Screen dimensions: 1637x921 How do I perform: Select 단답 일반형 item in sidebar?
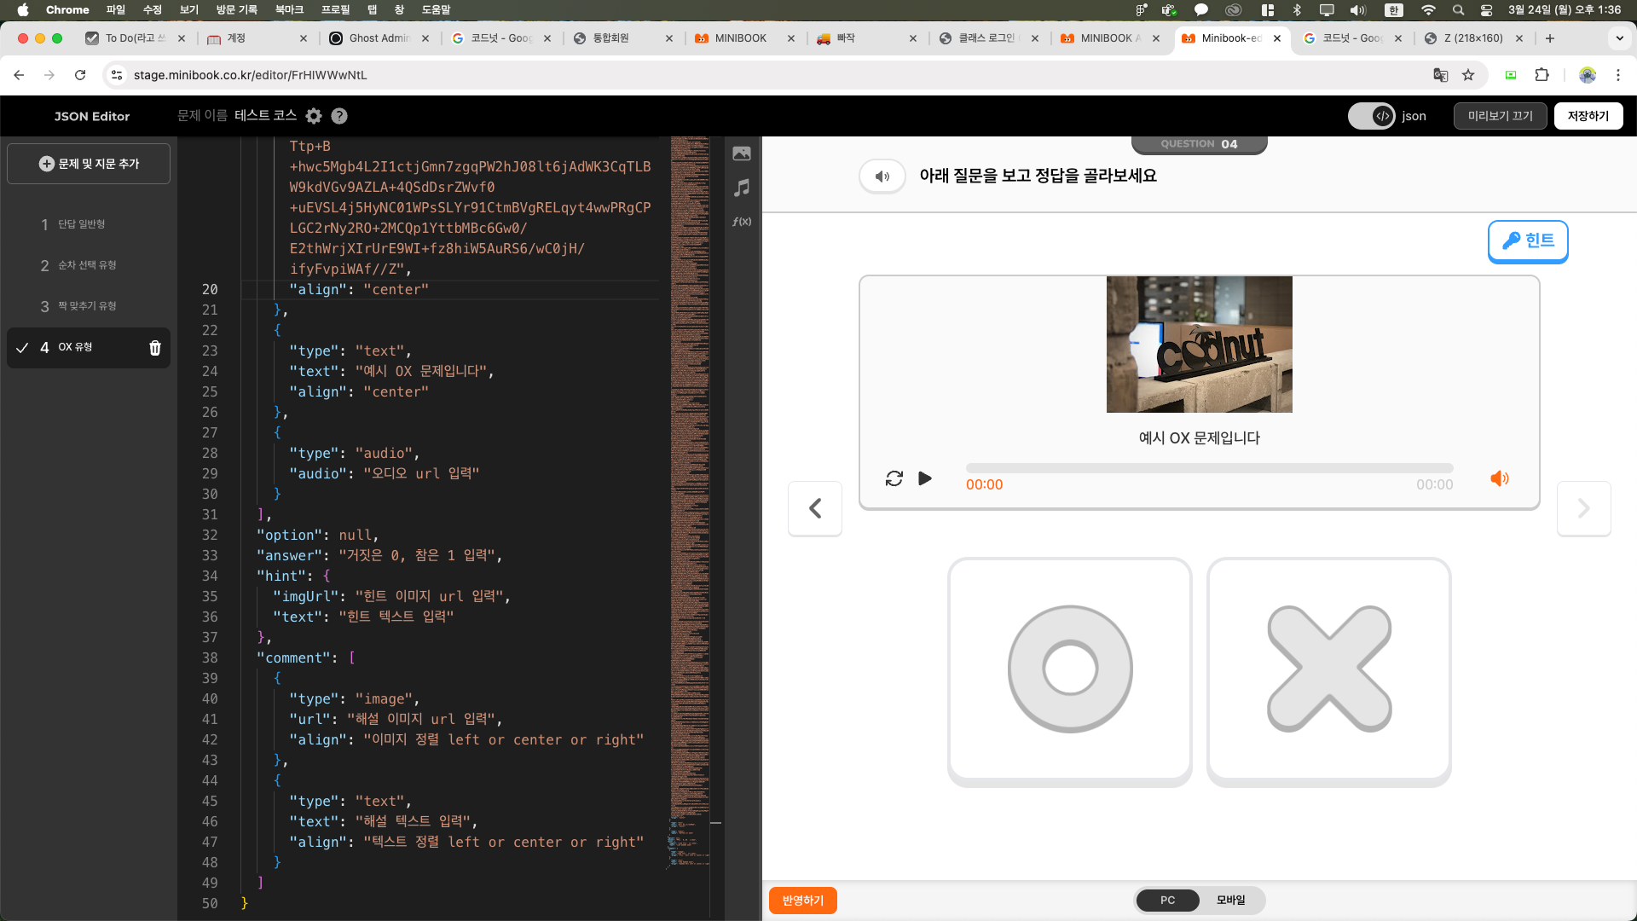point(82,224)
